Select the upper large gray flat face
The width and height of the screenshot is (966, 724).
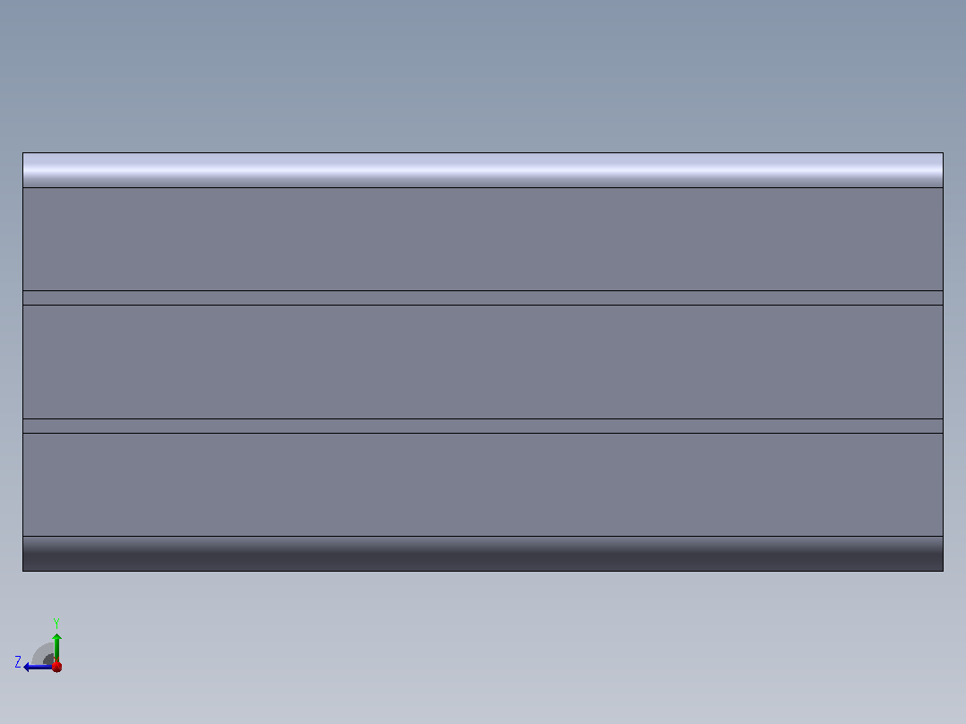[x=483, y=239]
